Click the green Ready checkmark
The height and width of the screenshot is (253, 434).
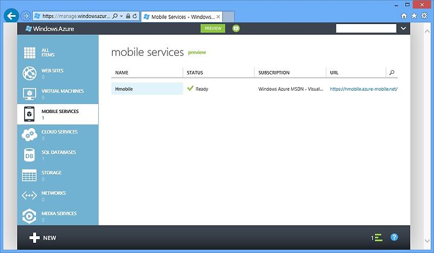[x=190, y=88]
